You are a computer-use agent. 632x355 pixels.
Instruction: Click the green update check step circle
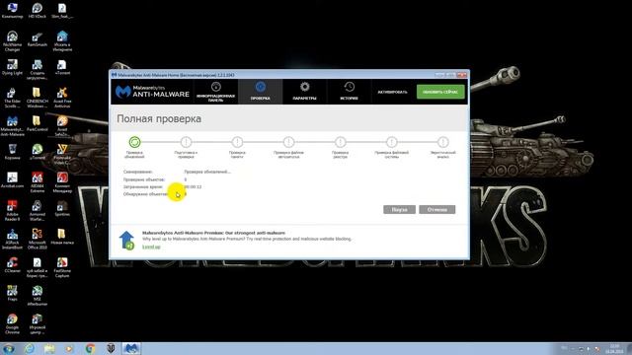(134, 142)
